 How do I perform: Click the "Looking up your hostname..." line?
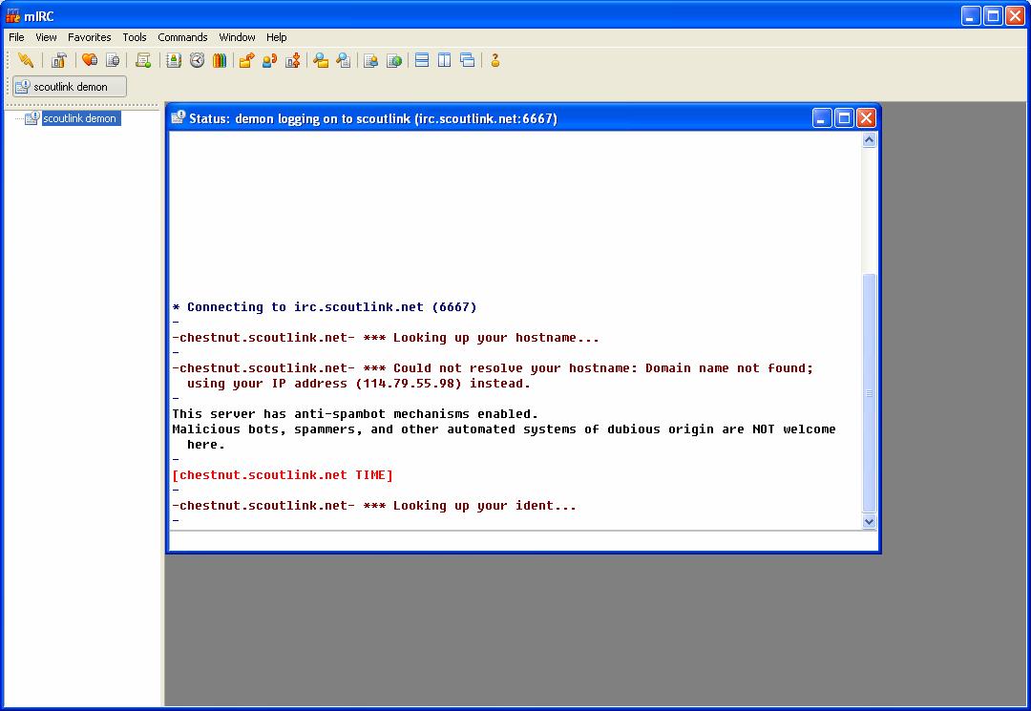(x=386, y=338)
